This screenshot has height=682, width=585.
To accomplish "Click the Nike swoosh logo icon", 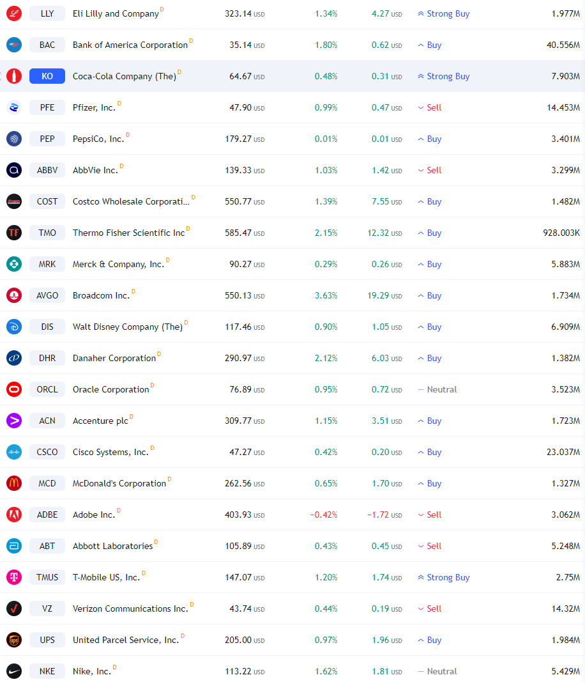I will [x=14, y=671].
